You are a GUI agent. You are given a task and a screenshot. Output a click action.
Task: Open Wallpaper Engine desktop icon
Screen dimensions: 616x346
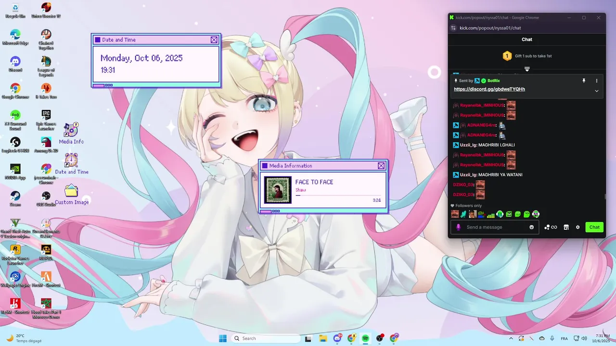(x=15, y=279)
